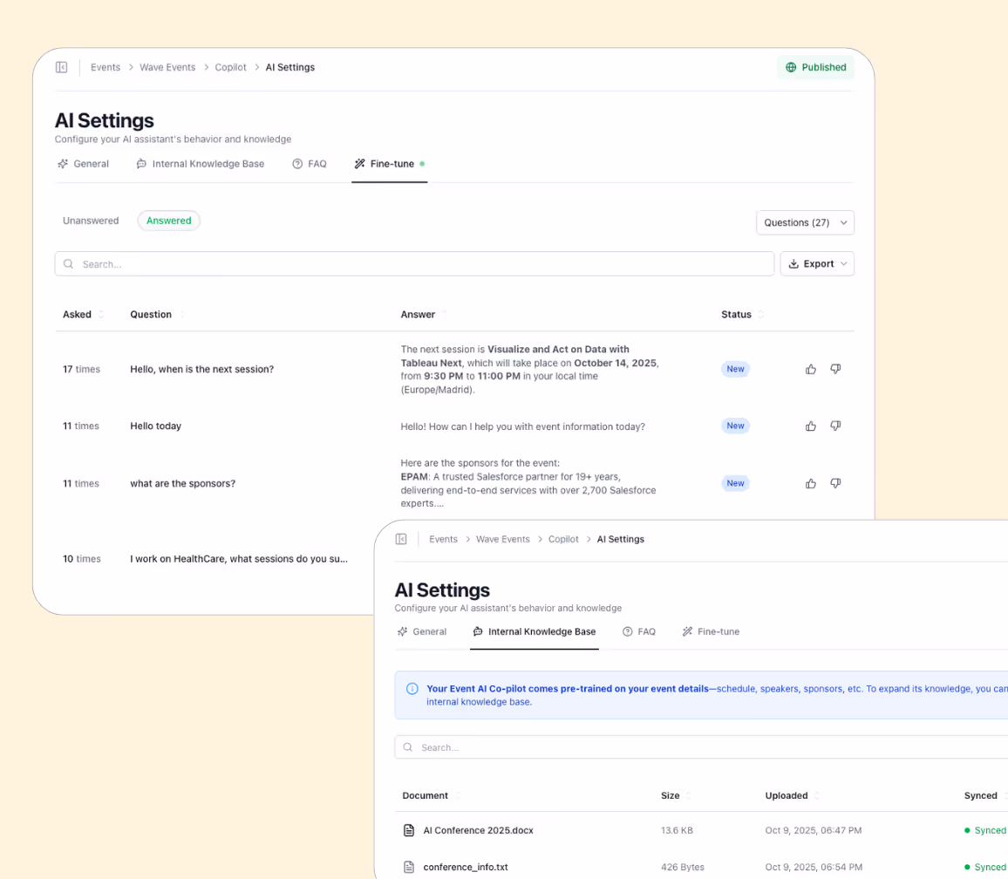
Task: Thumbs down the sponsors answer
Action: (835, 484)
